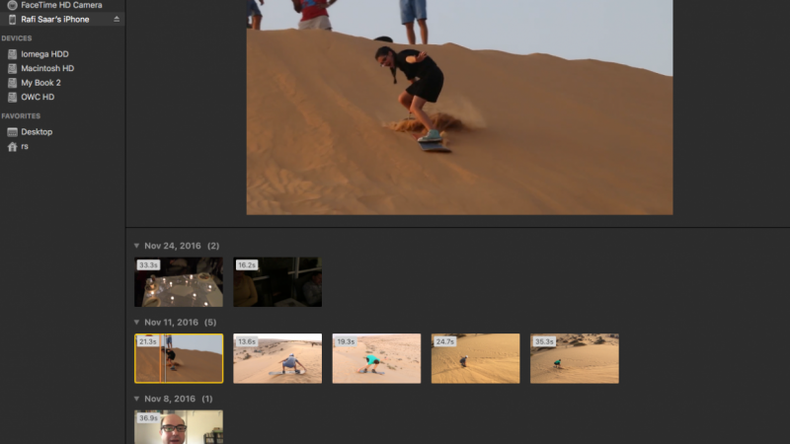Click the FAVORITES section header
This screenshot has width=790, height=444.
(x=21, y=115)
